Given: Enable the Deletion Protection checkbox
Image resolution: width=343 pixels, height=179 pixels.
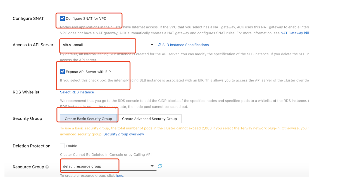Looking at the screenshot, I should click(62, 146).
